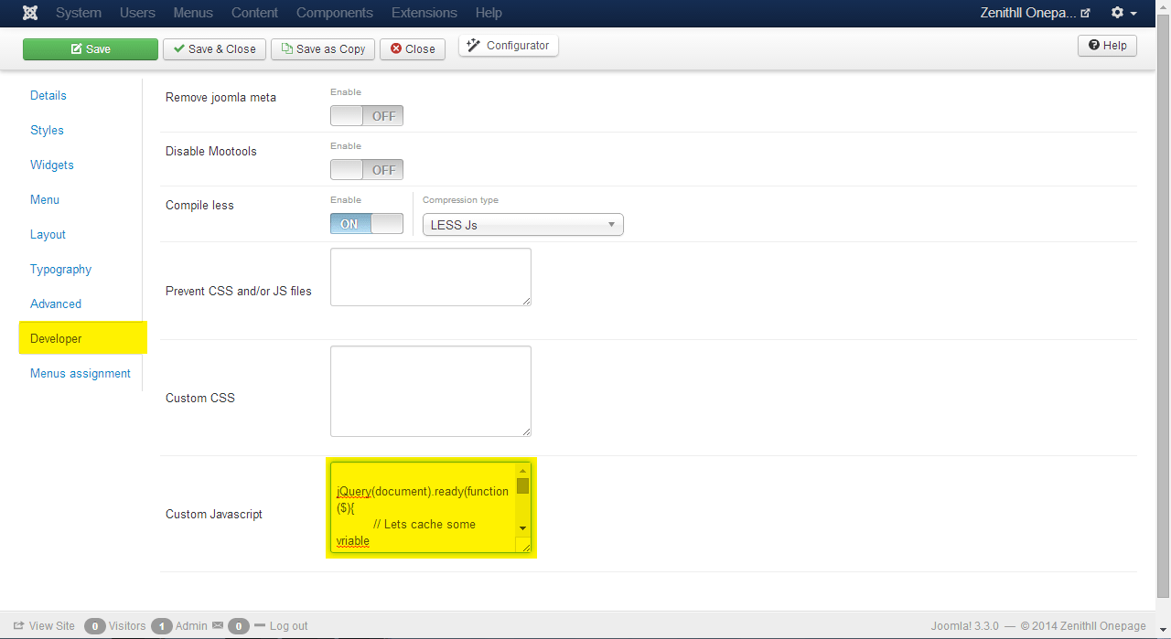The image size is (1171, 639).
Task: Expand the Components menu
Action: pos(334,13)
